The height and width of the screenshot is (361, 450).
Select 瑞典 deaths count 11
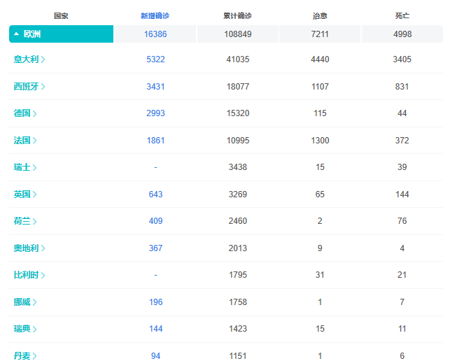(402, 329)
